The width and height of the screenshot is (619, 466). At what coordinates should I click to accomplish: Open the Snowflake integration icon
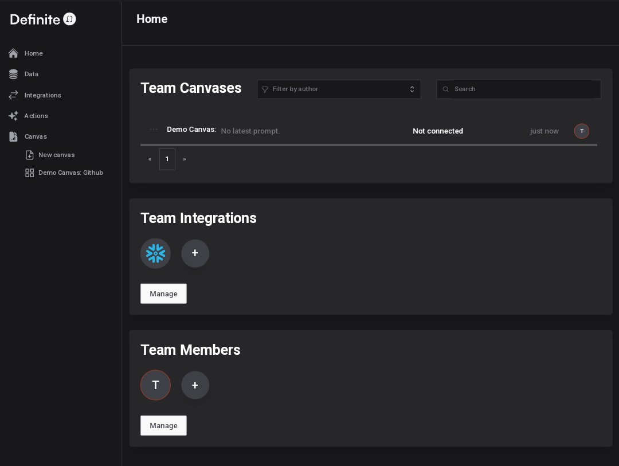(155, 253)
